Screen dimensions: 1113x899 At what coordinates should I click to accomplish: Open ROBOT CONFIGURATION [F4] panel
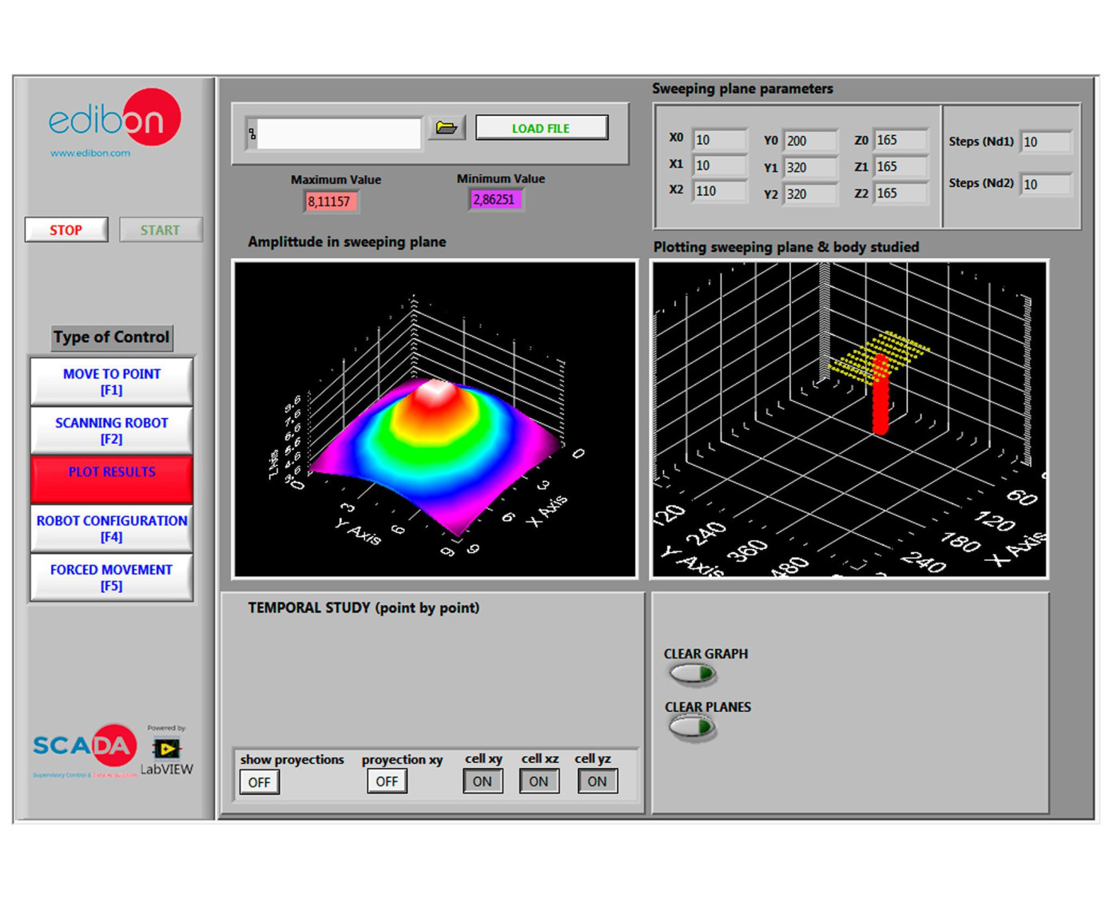tap(112, 529)
